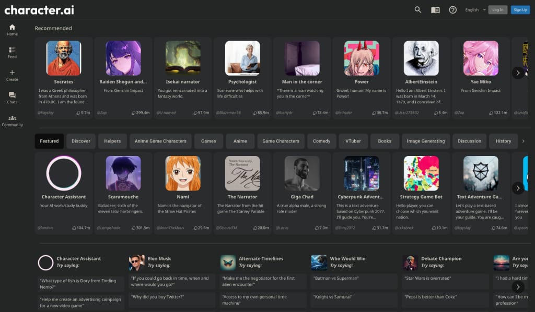Image resolution: width=535 pixels, height=312 pixels.
Task: Click the help question mark icon
Action: pyautogui.click(x=453, y=10)
